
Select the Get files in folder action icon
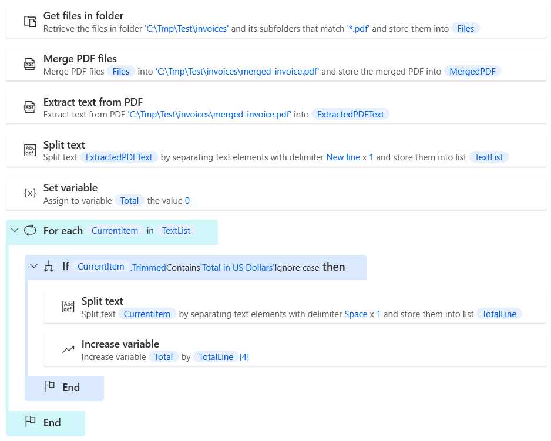tap(29, 21)
